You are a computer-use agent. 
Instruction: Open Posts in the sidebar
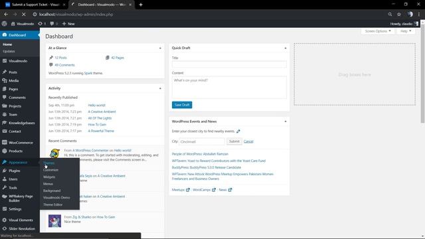pyautogui.click(x=13, y=72)
